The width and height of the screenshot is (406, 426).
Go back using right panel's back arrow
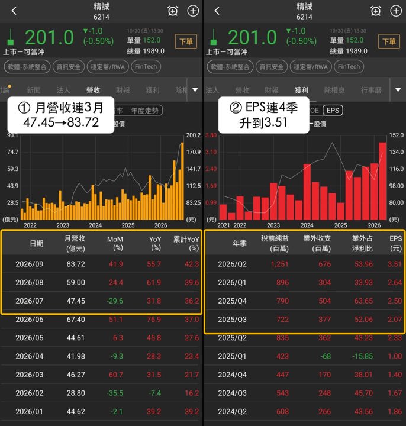217,11
